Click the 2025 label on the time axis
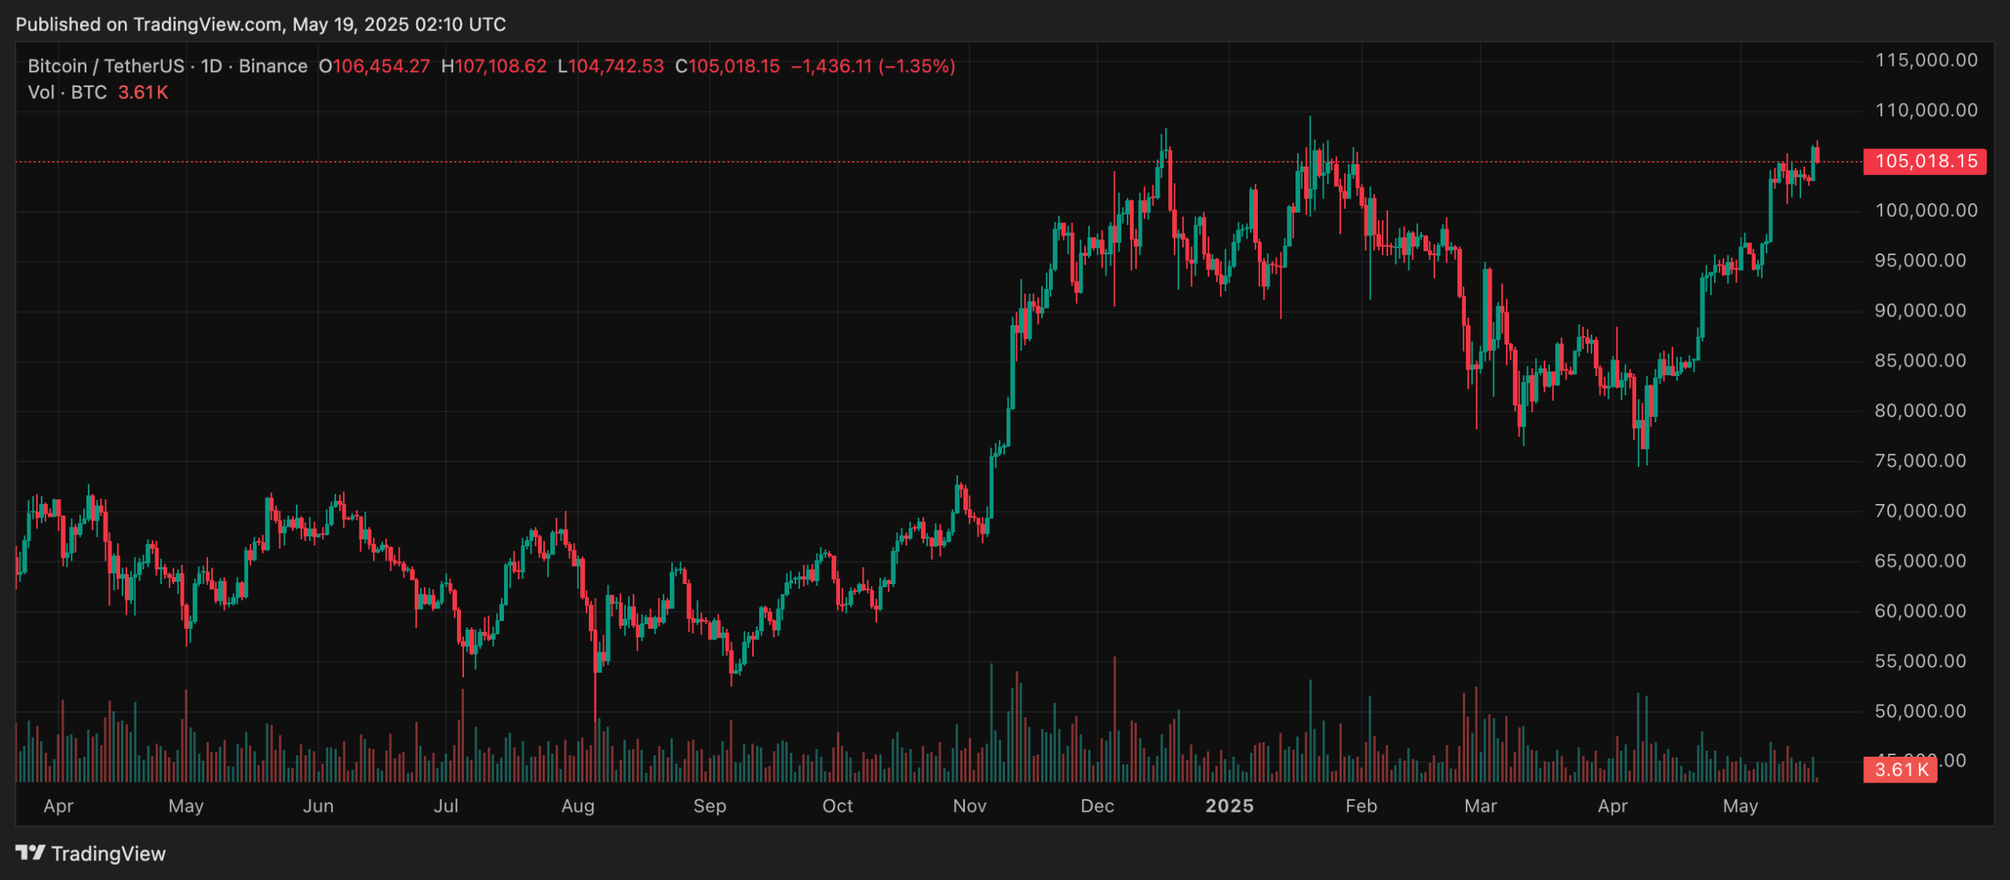 [x=1230, y=805]
